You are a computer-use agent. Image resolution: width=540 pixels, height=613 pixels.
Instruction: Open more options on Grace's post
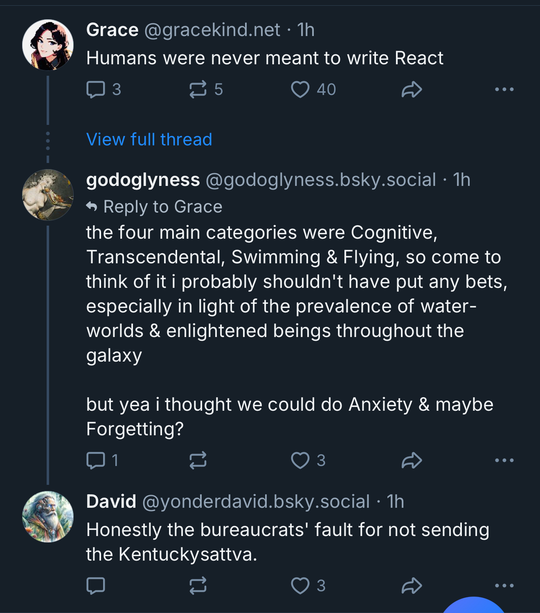(x=504, y=89)
